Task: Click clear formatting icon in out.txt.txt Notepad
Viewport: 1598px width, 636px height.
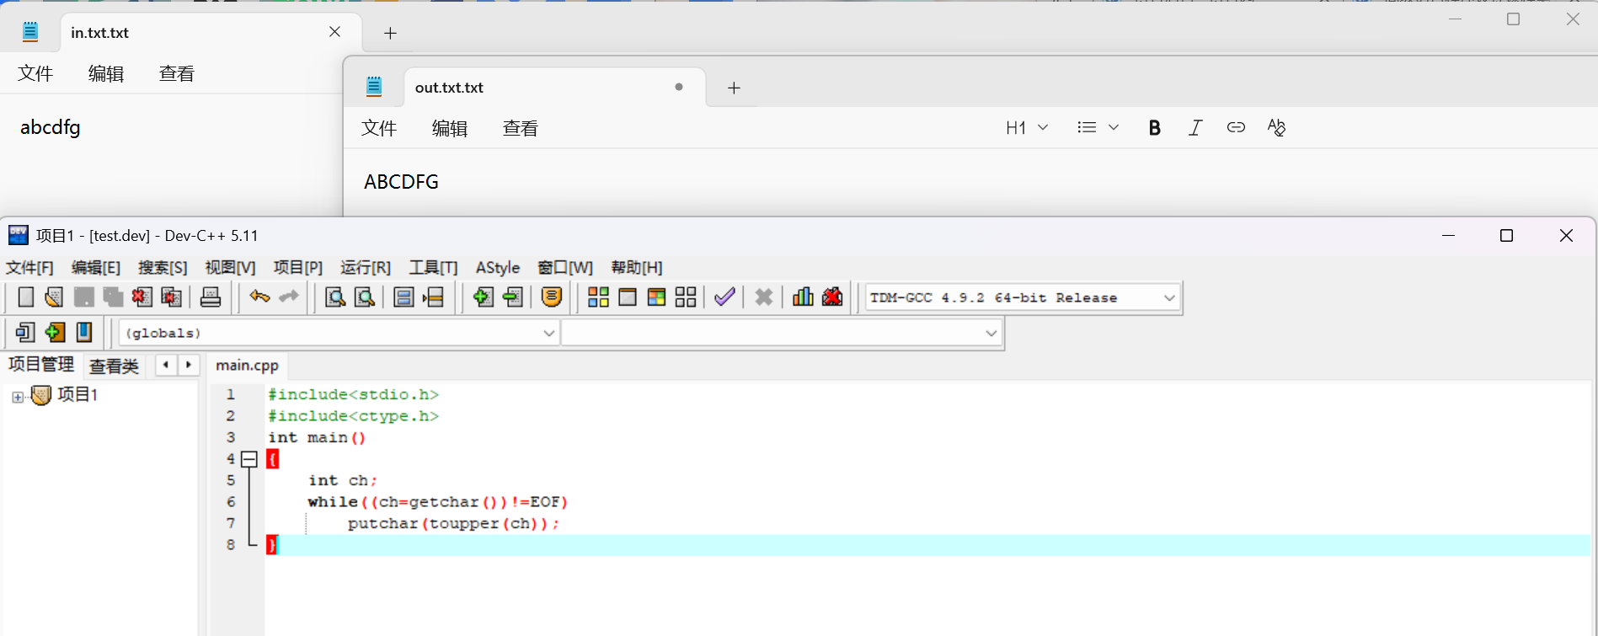Action: (1276, 128)
